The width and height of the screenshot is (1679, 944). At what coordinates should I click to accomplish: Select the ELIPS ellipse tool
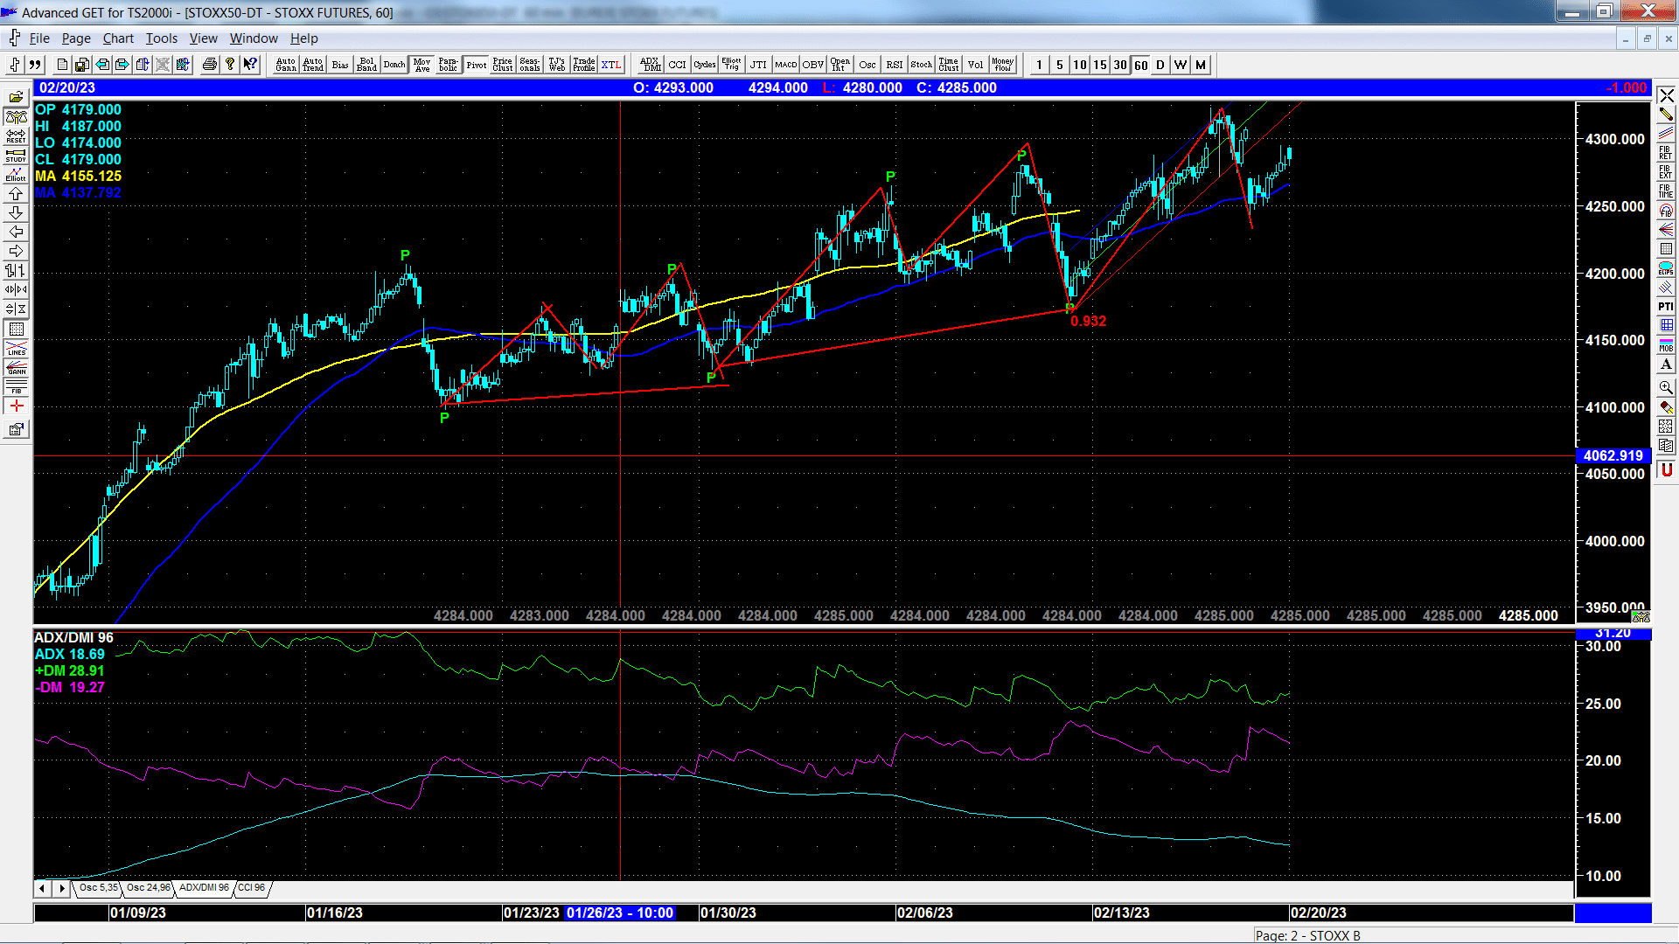(1666, 267)
